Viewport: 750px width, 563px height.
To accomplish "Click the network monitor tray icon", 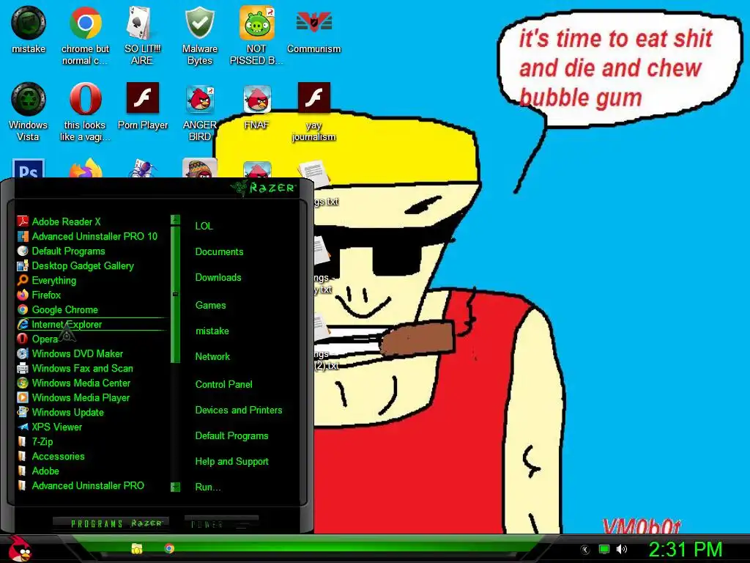I will tap(604, 549).
